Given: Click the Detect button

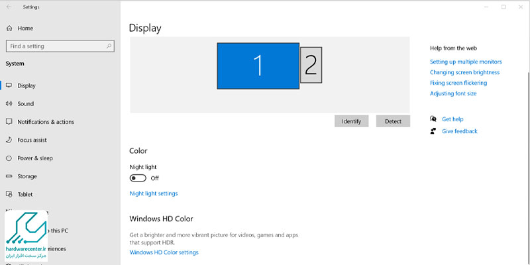Looking at the screenshot, I should [x=393, y=121].
